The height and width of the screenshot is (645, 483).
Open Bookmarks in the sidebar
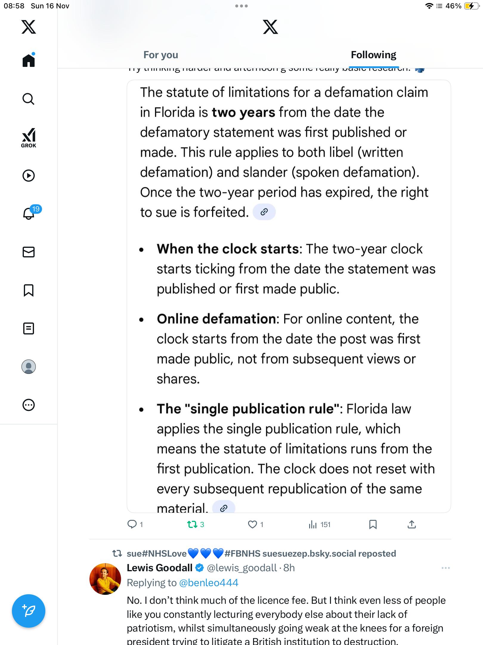coord(29,290)
